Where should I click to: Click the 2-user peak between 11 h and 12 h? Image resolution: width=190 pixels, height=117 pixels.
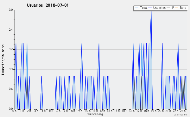point(99,43)
